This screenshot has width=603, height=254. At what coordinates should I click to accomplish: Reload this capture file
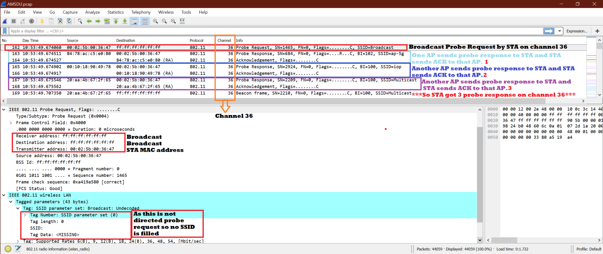[69, 21]
